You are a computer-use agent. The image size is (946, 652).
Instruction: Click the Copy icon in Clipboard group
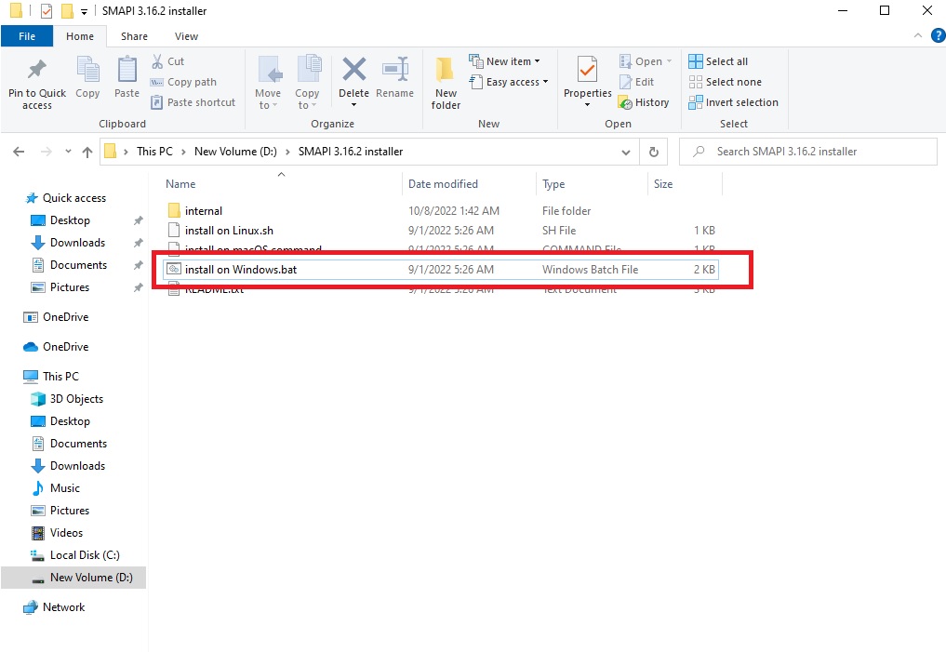point(87,72)
